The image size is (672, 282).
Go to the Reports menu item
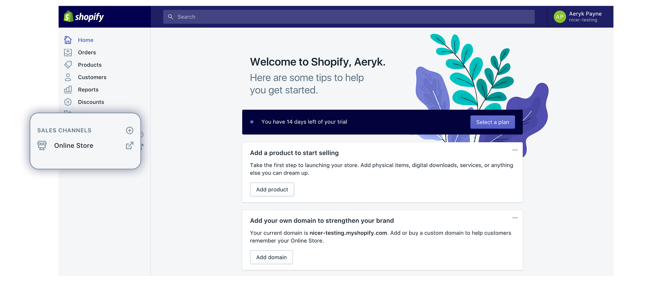(88, 90)
